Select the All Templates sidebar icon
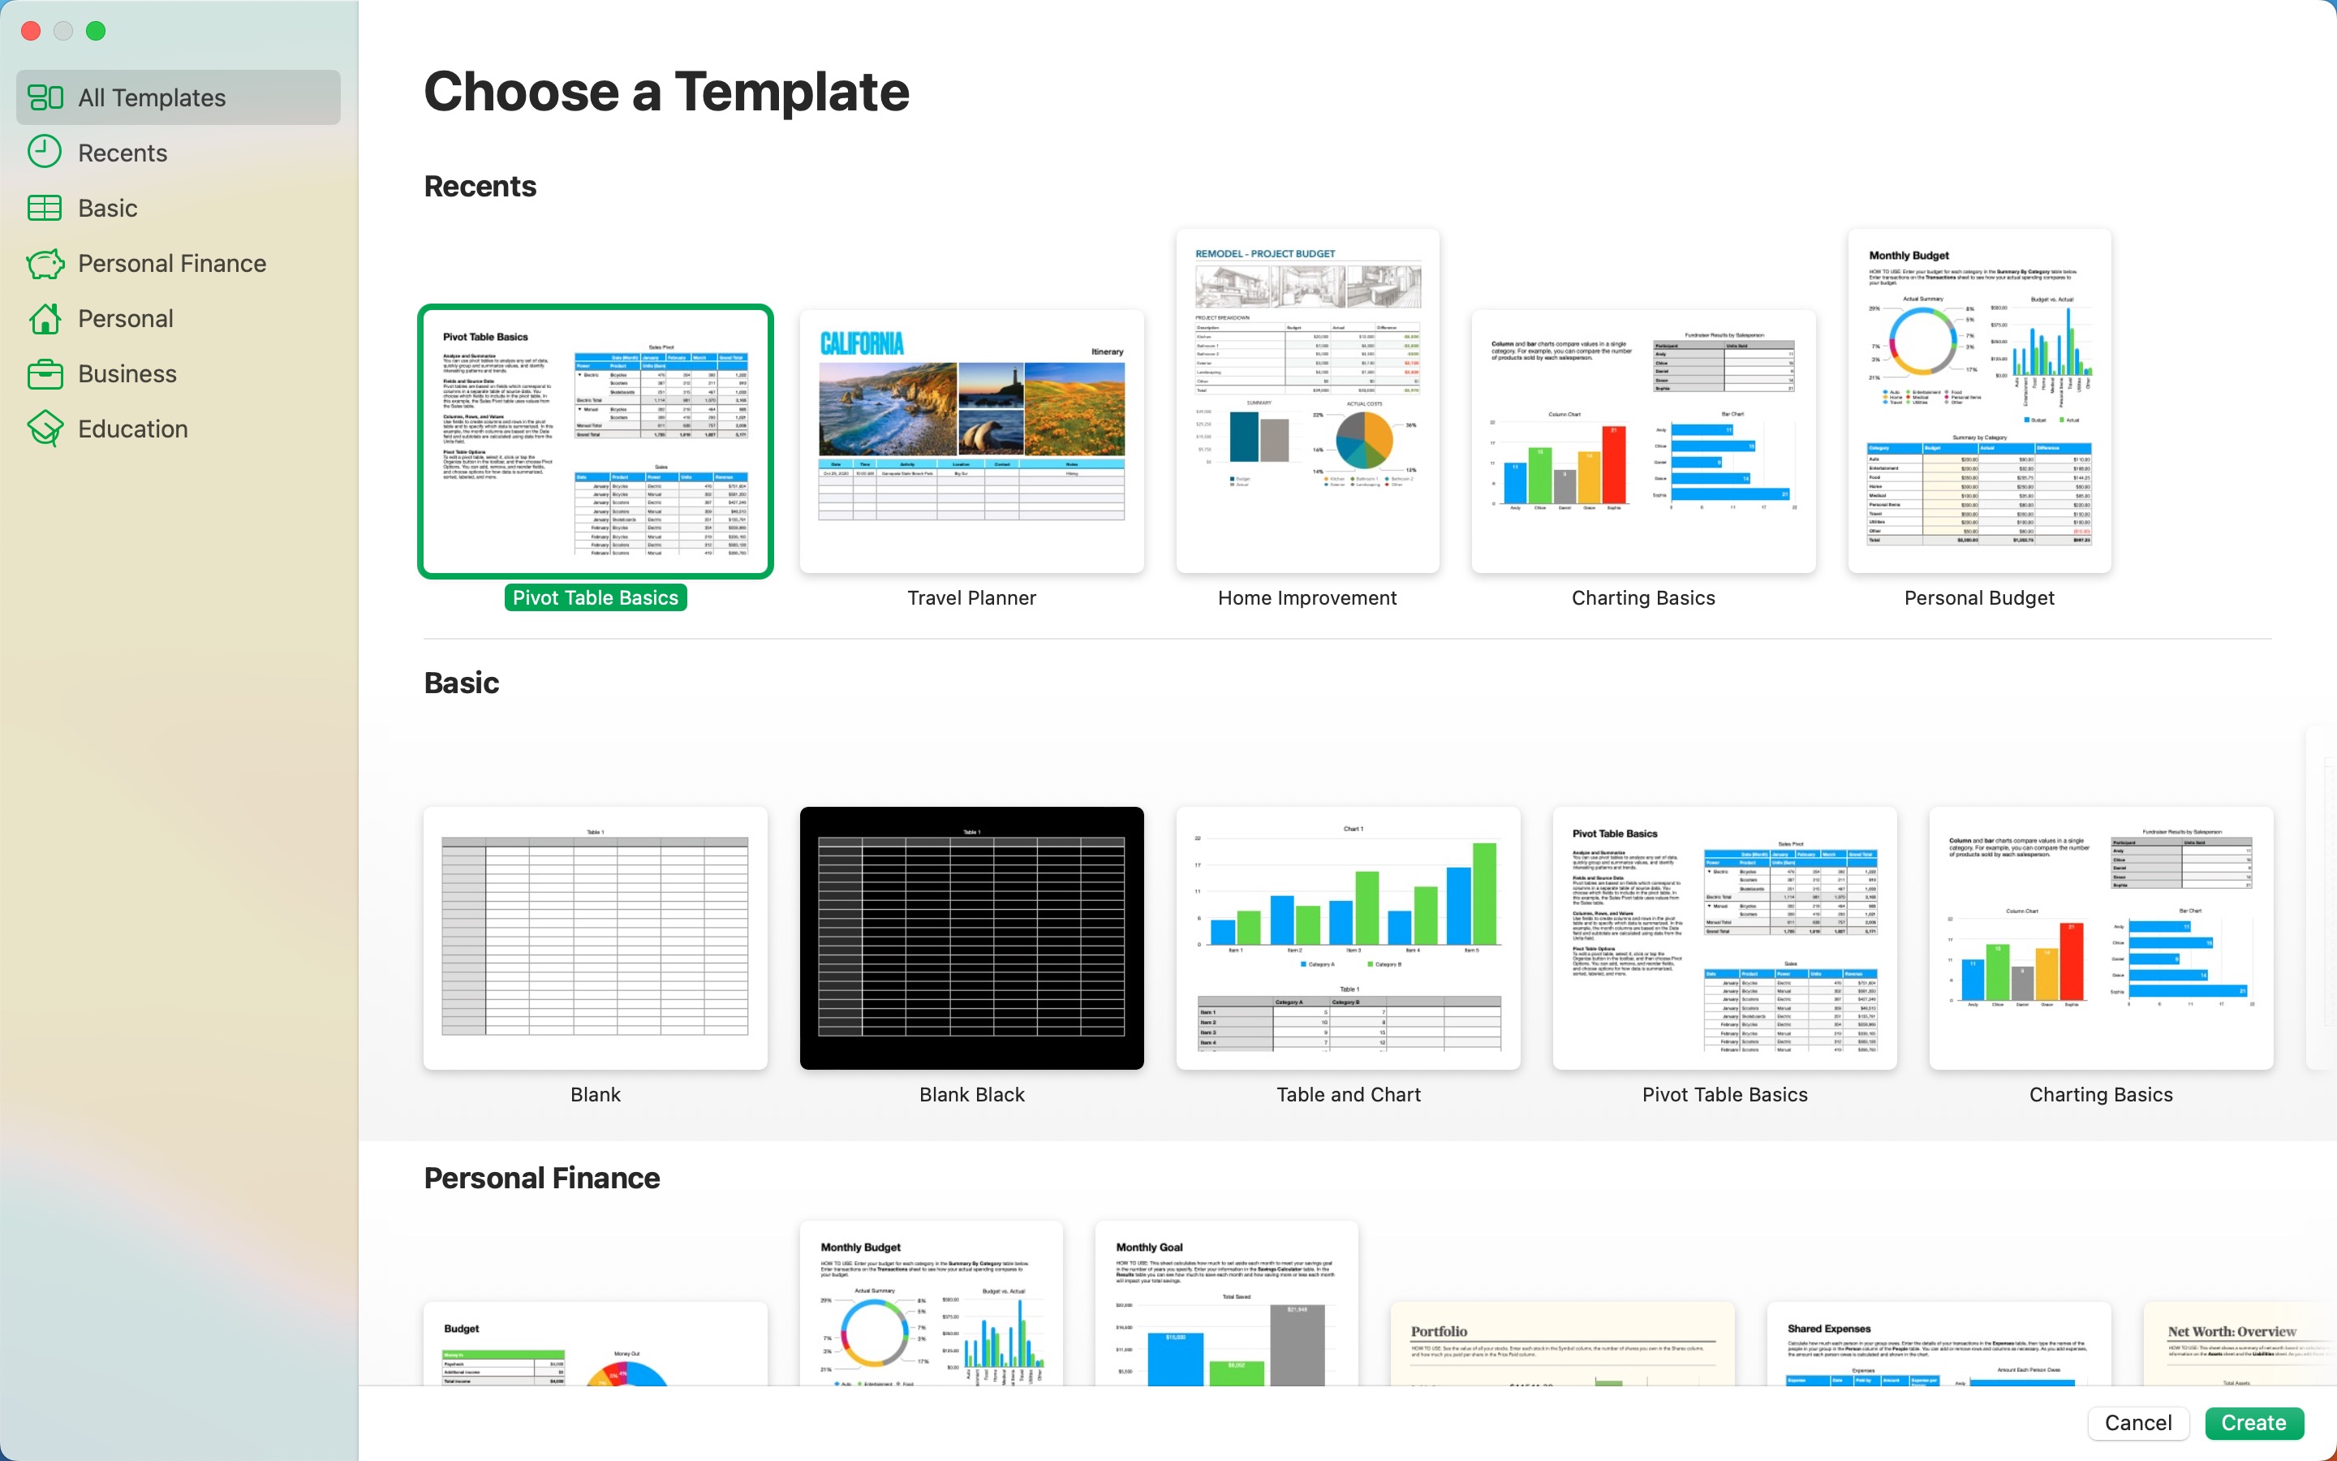The image size is (2337, 1461). pos(45,97)
